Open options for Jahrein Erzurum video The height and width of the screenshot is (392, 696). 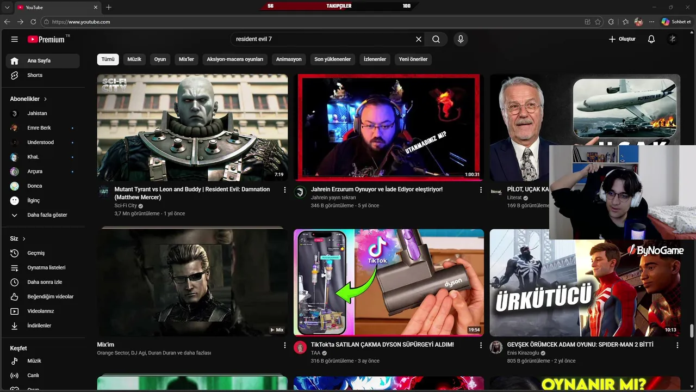481,190
